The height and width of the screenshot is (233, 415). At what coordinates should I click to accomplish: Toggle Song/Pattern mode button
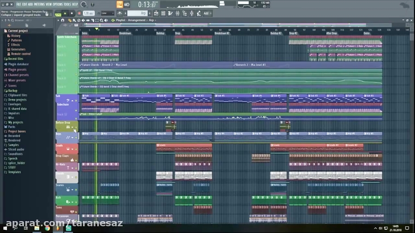(x=58, y=14)
